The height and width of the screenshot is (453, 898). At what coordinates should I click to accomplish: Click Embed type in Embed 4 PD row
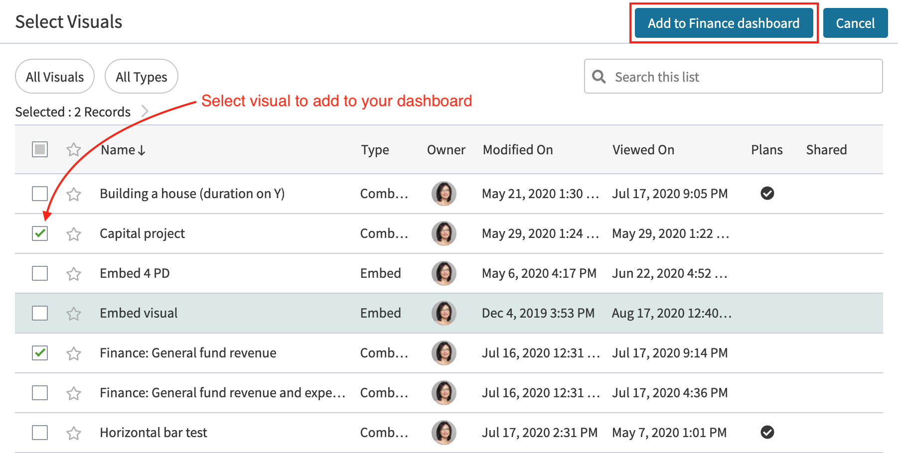(381, 273)
